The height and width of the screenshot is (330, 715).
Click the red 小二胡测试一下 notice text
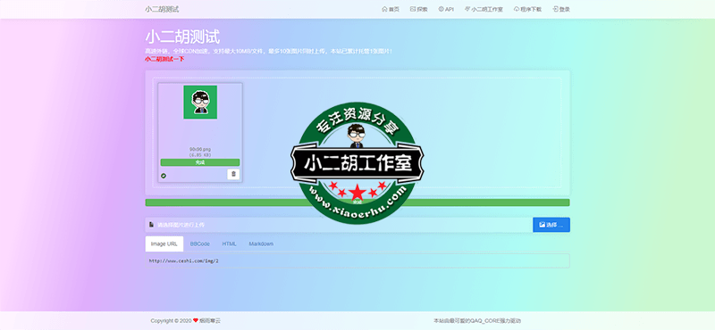(x=164, y=59)
